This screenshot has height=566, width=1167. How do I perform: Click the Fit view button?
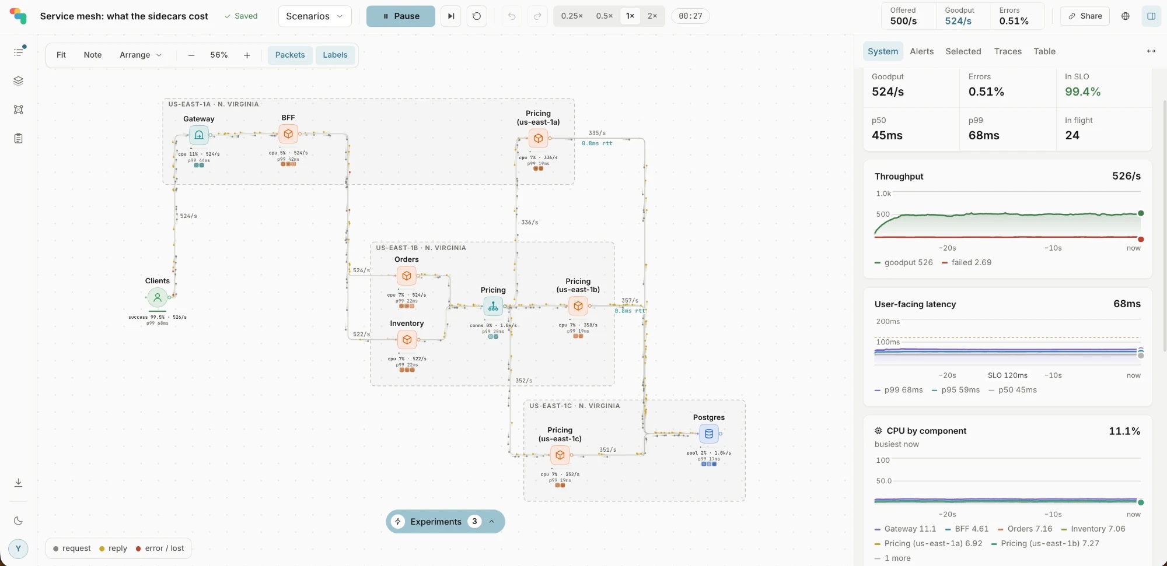coord(61,55)
